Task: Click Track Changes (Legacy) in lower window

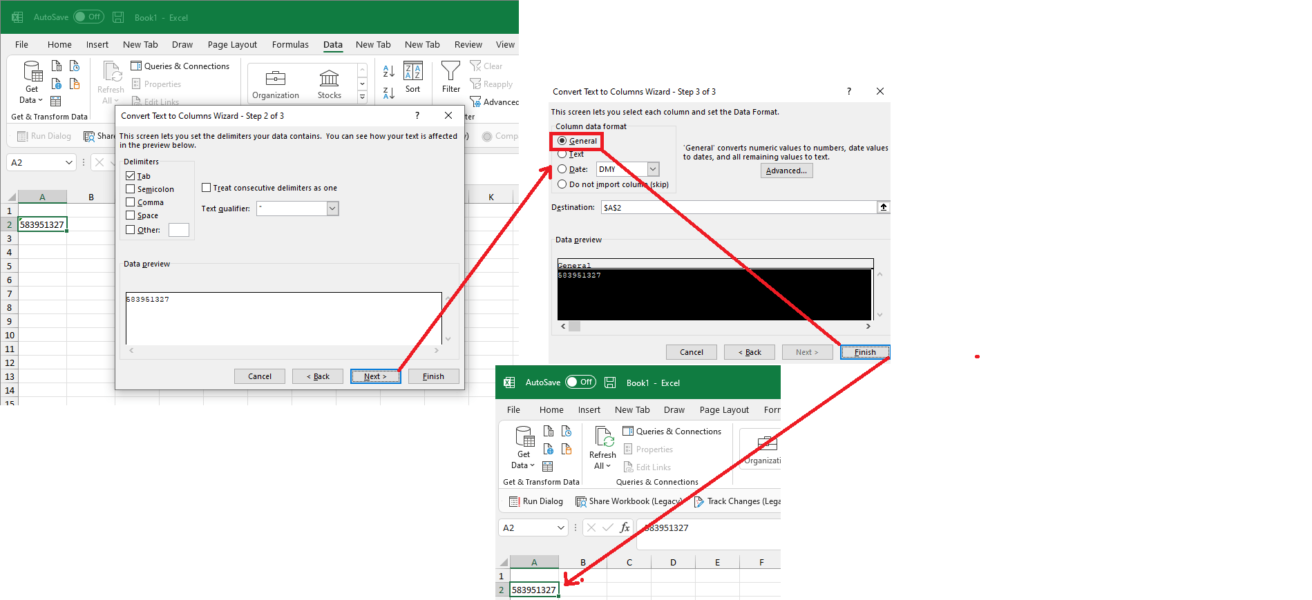Action: pos(736,501)
